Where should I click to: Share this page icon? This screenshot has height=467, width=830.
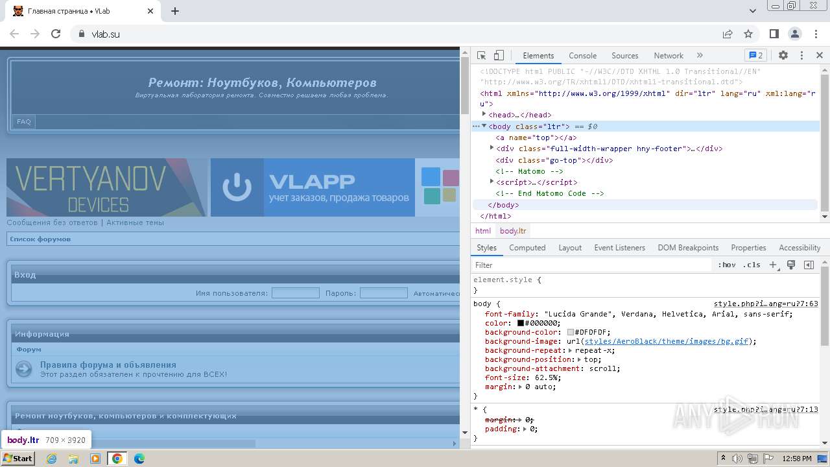(728, 34)
